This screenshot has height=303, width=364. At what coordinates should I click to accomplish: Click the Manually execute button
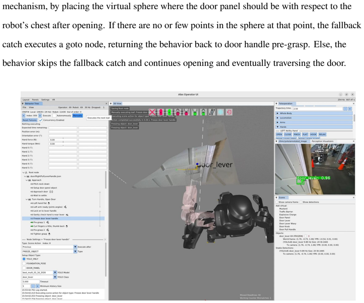pyautogui.click(x=77, y=116)
